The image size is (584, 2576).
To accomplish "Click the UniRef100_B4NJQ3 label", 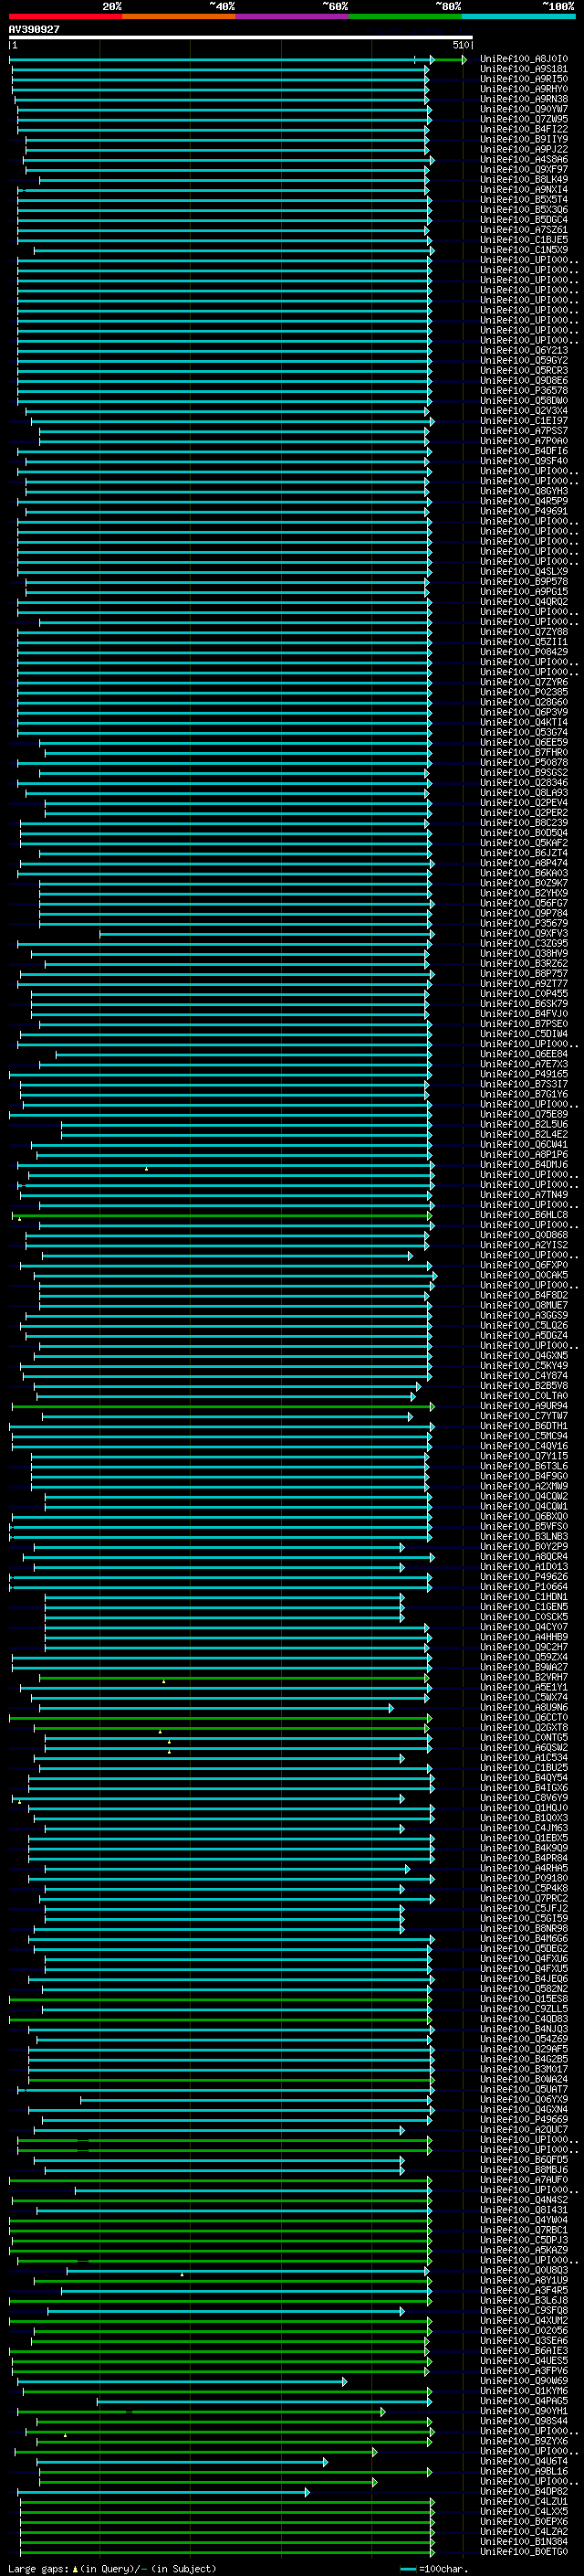I will click(524, 2028).
